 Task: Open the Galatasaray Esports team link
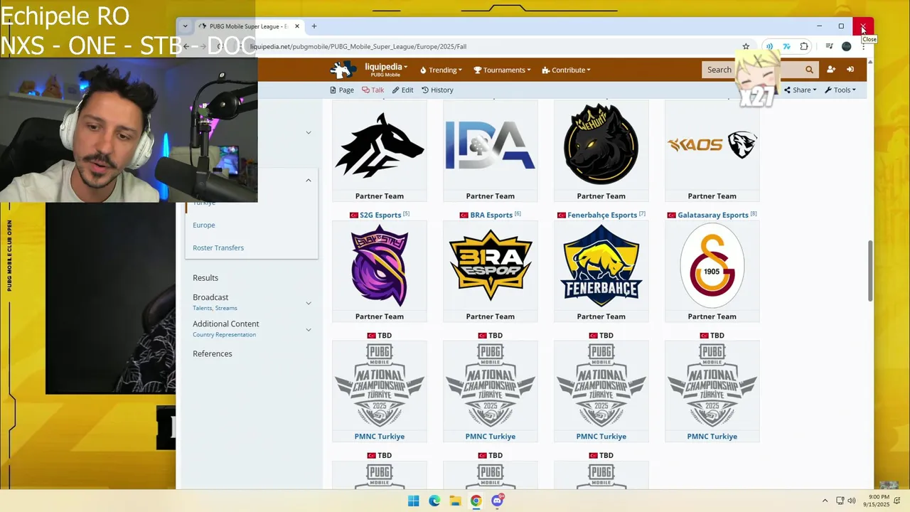[713, 215]
